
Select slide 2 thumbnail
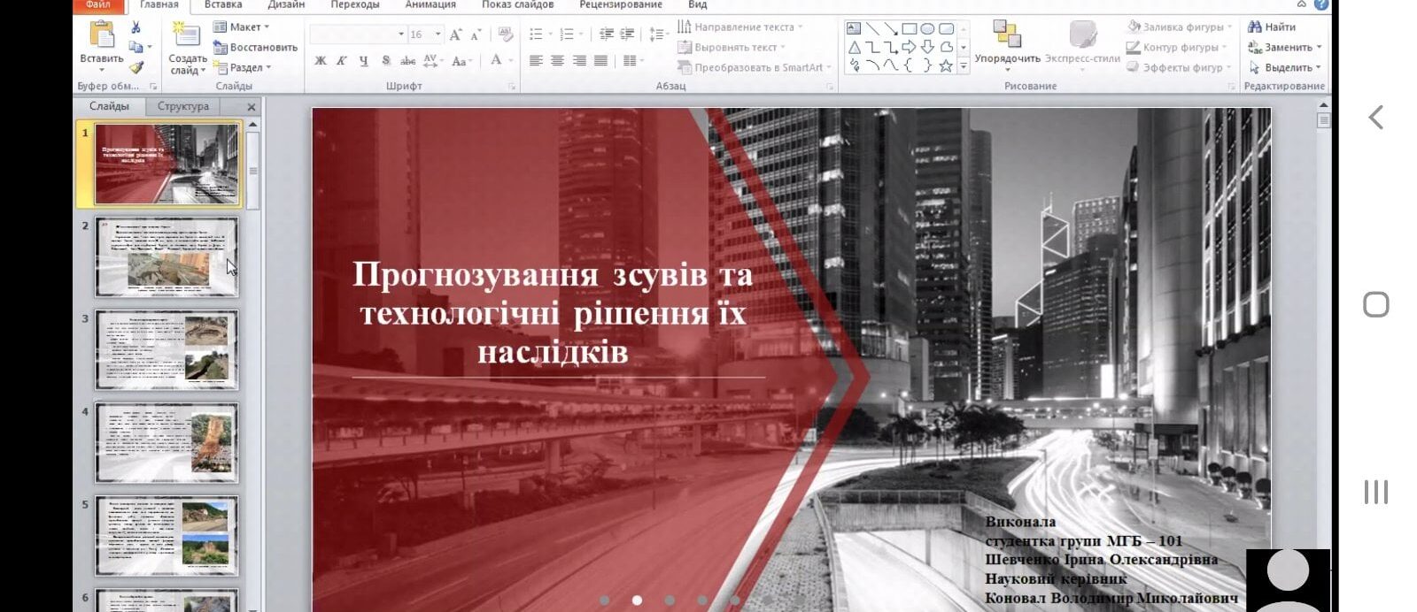pos(166,257)
